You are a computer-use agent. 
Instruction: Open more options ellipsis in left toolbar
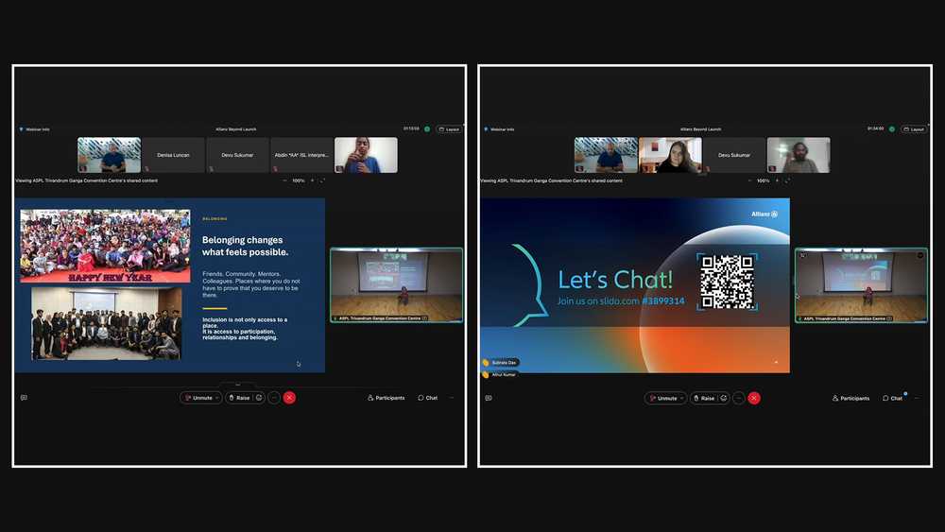coord(274,398)
